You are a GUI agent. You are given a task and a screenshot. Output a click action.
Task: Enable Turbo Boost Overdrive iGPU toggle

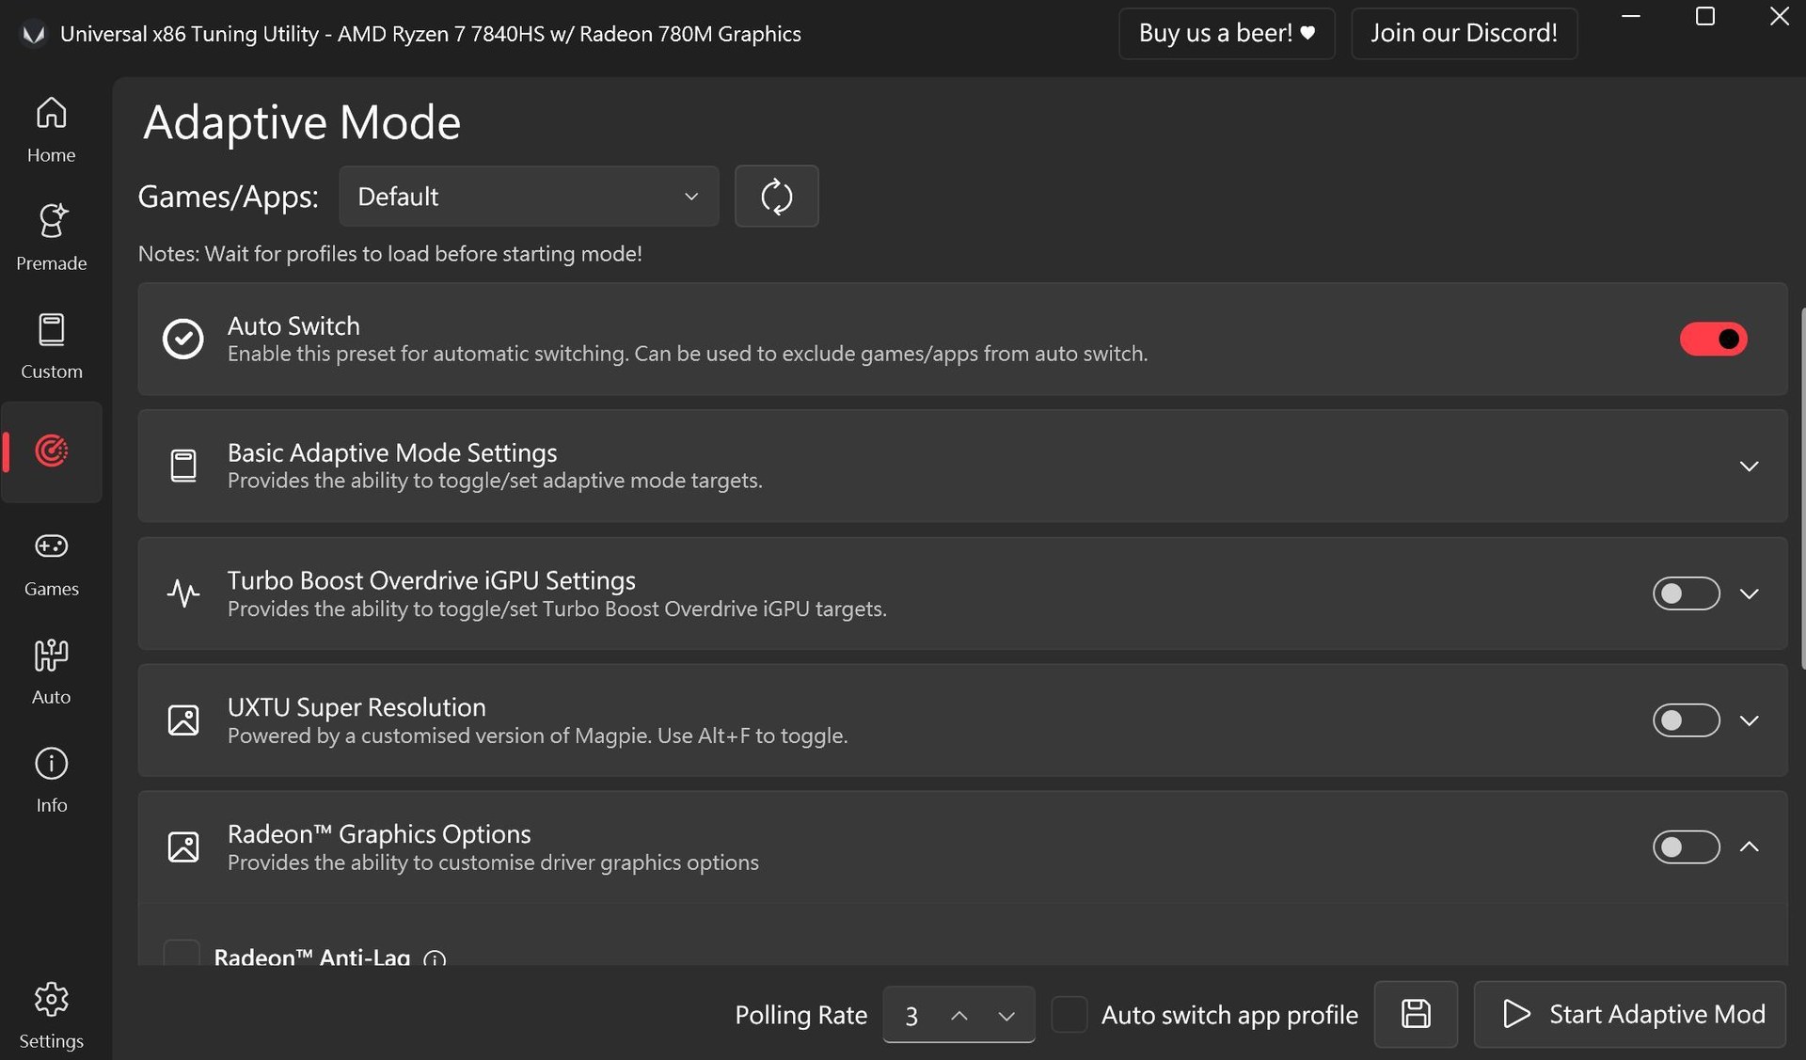point(1686,593)
